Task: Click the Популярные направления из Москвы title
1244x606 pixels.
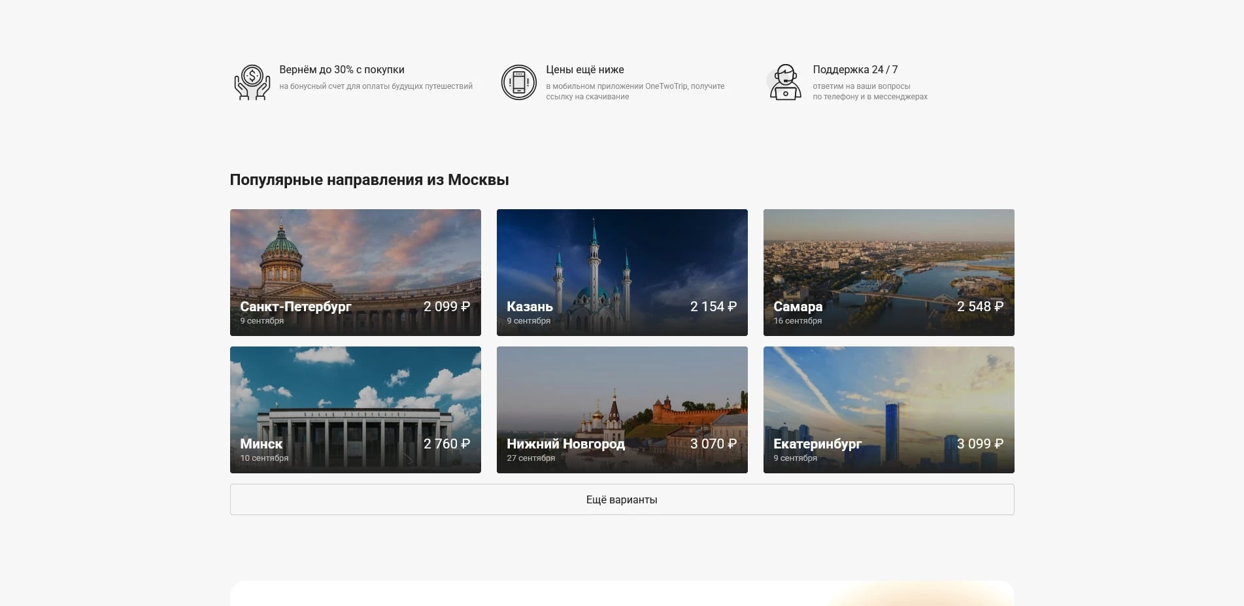Action: tap(369, 180)
